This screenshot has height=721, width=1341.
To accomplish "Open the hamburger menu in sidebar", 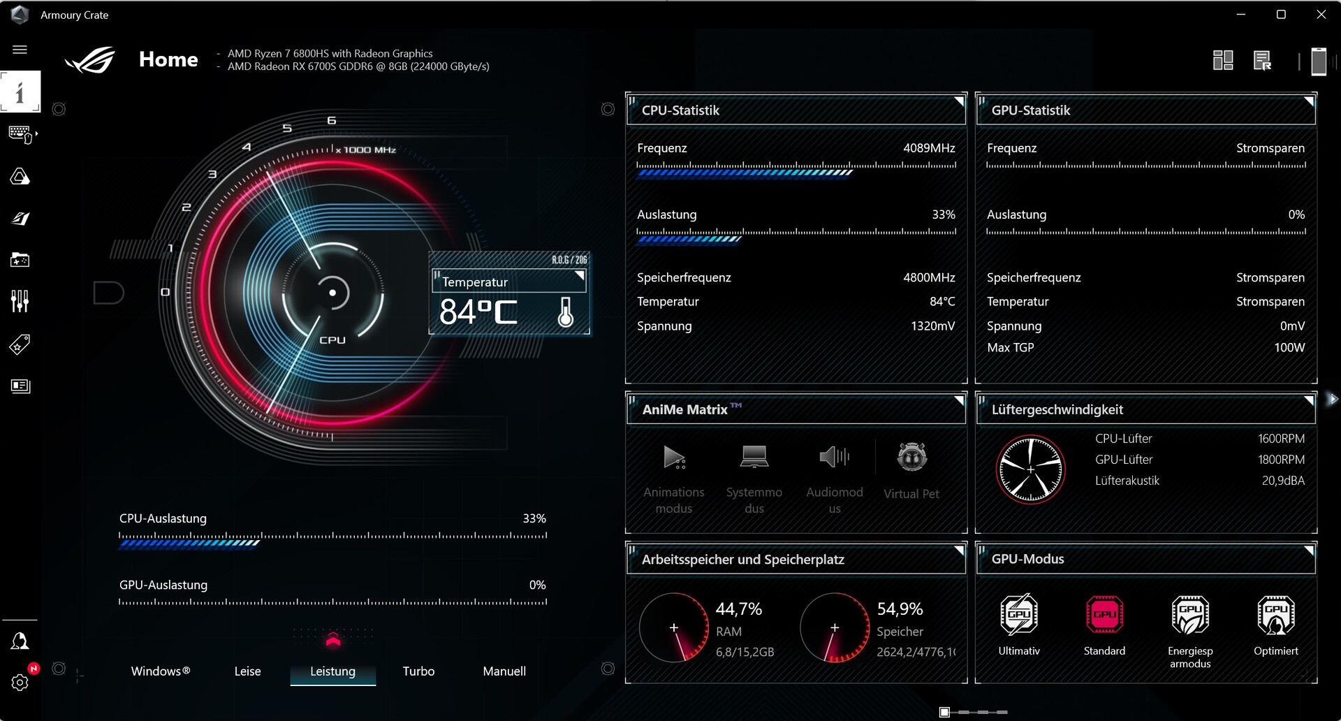I will (x=20, y=50).
